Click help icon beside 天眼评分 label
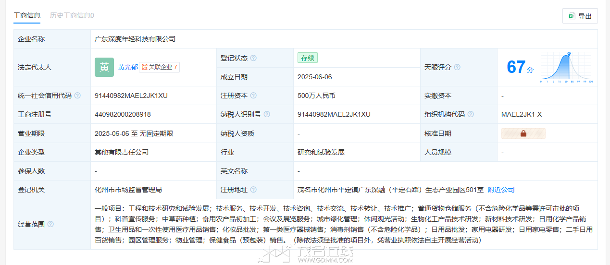The width and height of the screenshot is (610, 265). pyautogui.click(x=457, y=67)
